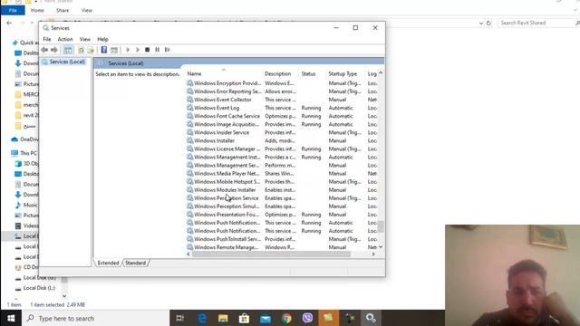Click the Export List toolbar icon
580x326 pixels.
click(x=91, y=50)
